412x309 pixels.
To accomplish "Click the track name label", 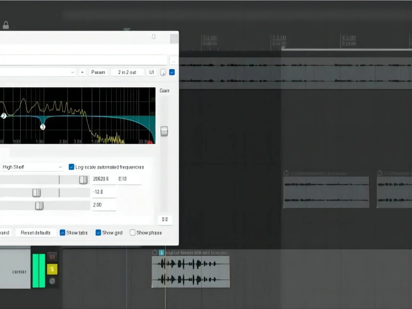I will (19, 272).
